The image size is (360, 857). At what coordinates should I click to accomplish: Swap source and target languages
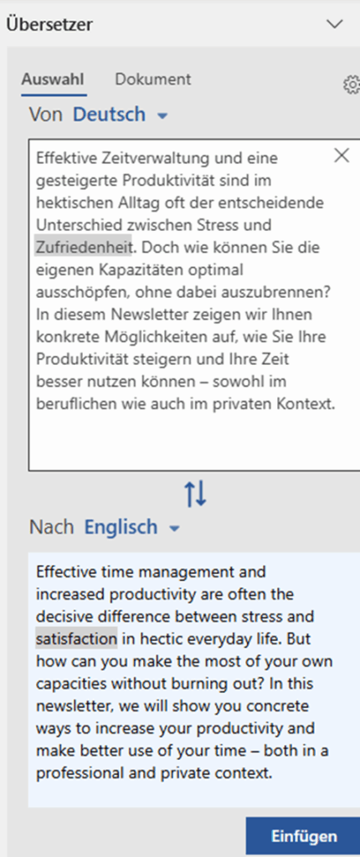(x=195, y=494)
